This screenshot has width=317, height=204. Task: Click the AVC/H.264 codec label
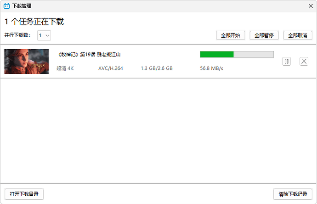pyautogui.click(x=111, y=68)
